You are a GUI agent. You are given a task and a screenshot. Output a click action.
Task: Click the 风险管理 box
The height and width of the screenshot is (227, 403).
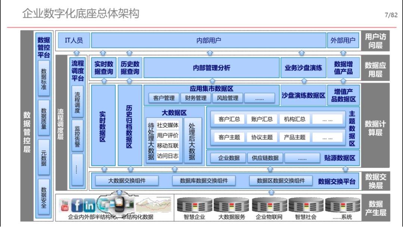228,98
